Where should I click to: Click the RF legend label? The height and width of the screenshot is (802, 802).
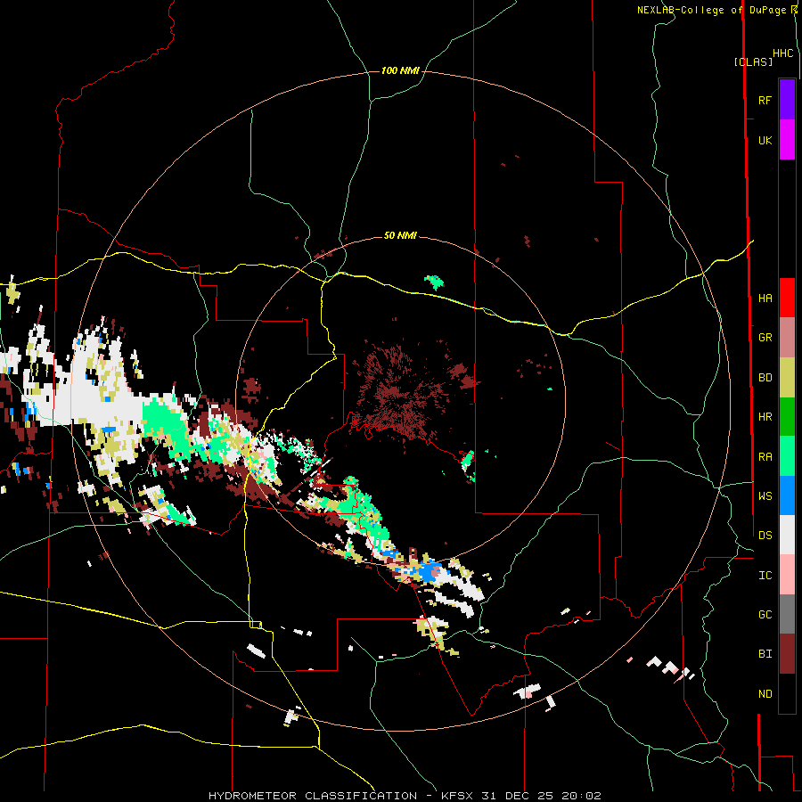(x=765, y=100)
